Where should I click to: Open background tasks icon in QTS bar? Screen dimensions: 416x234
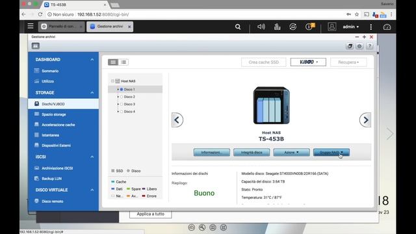point(277,27)
